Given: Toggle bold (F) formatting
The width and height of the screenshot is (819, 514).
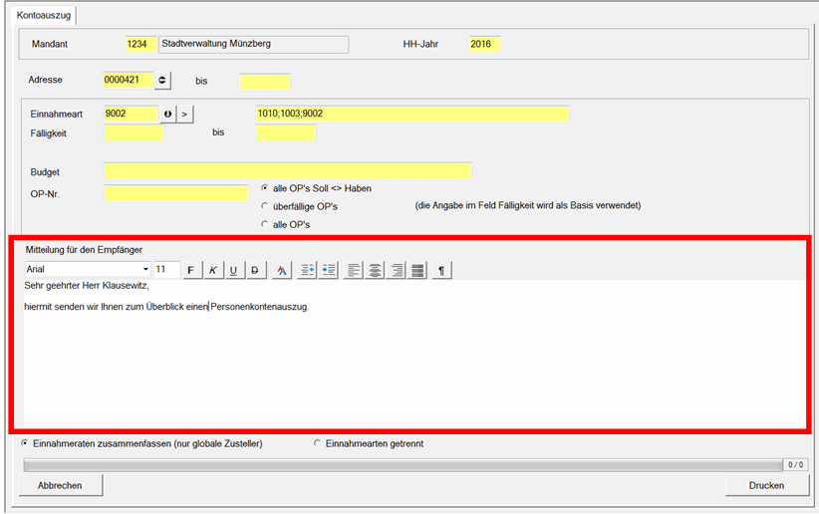Looking at the screenshot, I should click(190, 270).
